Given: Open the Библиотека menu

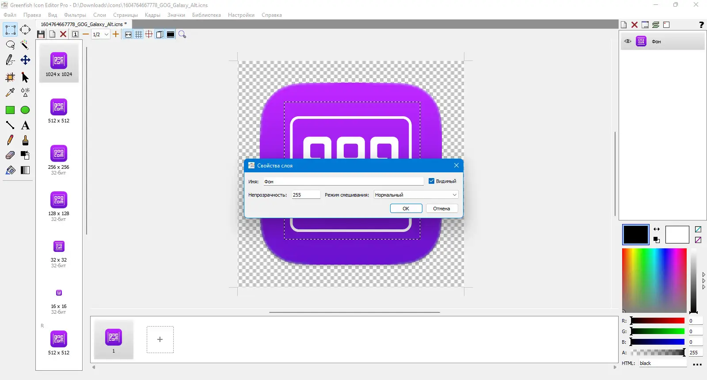Looking at the screenshot, I should (206, 15).
